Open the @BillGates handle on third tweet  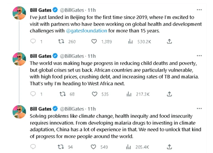[x=72, y=109]
